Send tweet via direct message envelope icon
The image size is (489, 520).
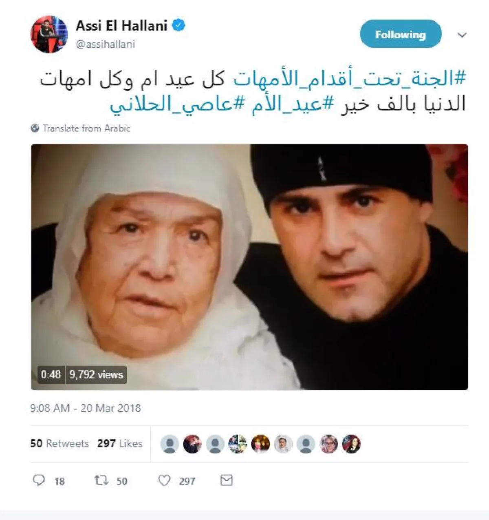(227, 480)
